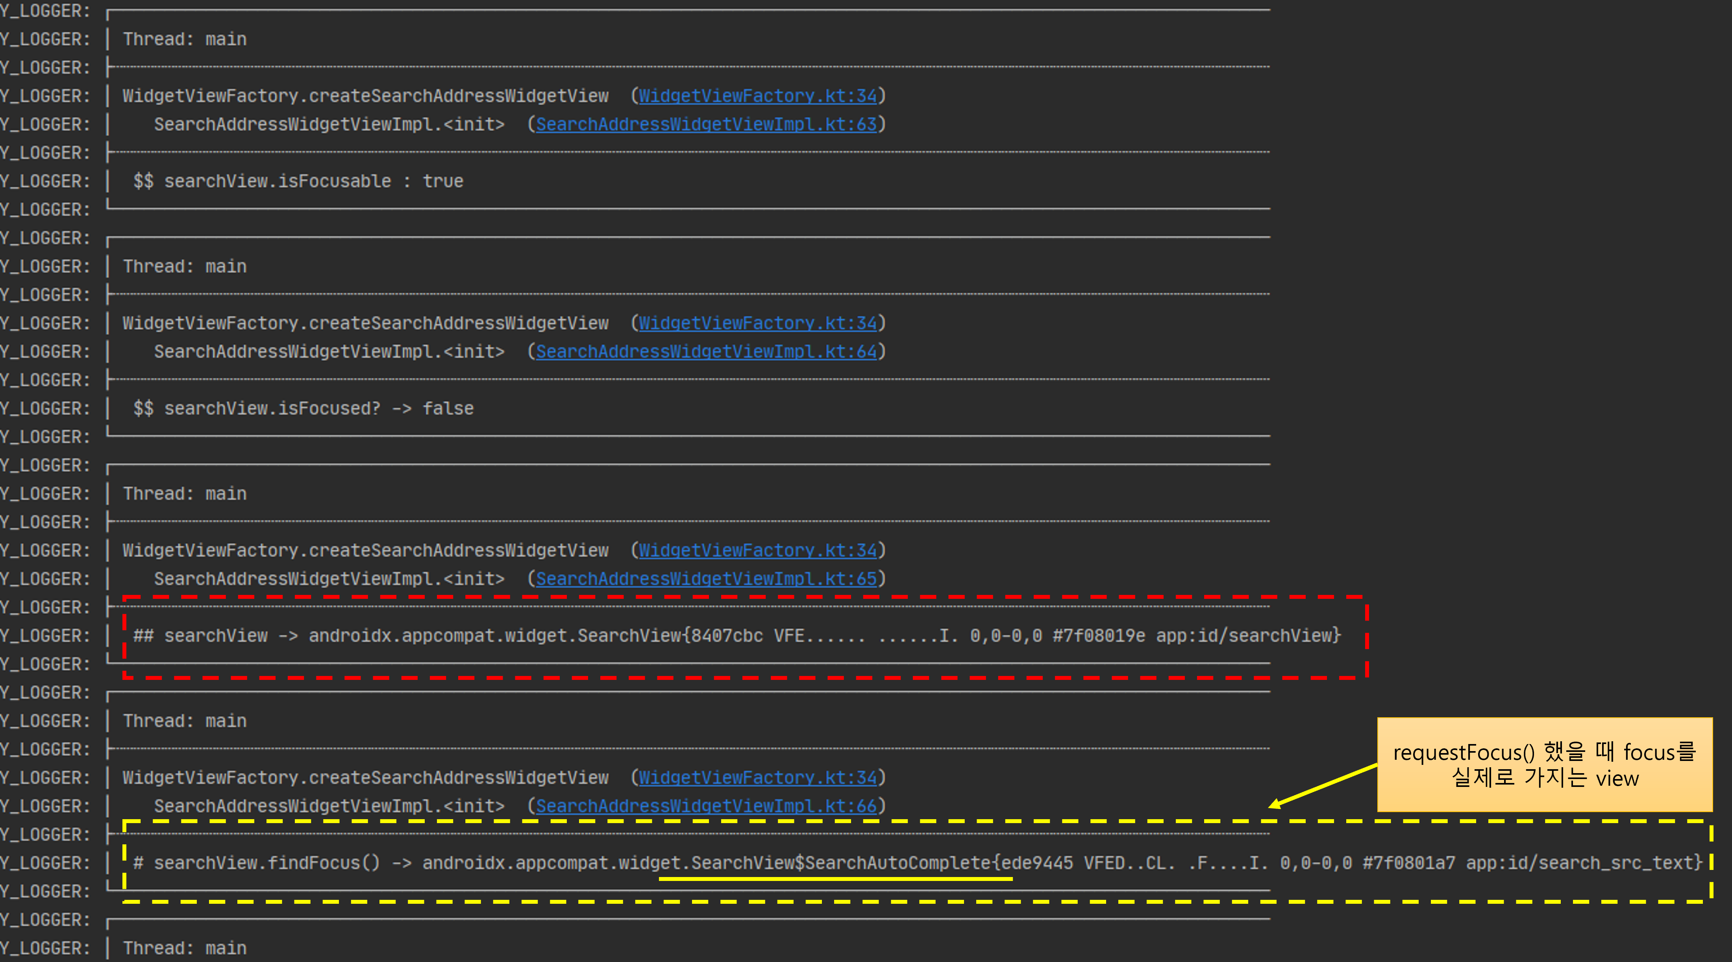Click the yellow requestFocus() annotation box
1732x962 pixels.
coord(1544,765)
